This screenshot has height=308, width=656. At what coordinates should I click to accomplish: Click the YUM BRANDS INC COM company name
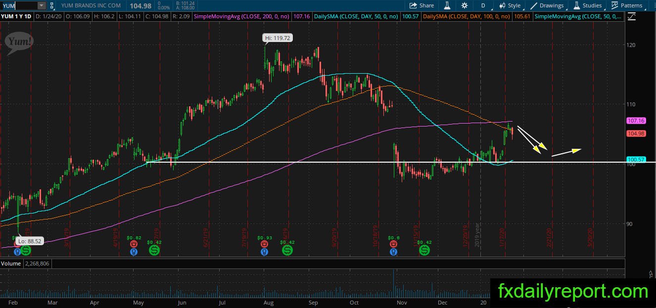coord(91,5)
